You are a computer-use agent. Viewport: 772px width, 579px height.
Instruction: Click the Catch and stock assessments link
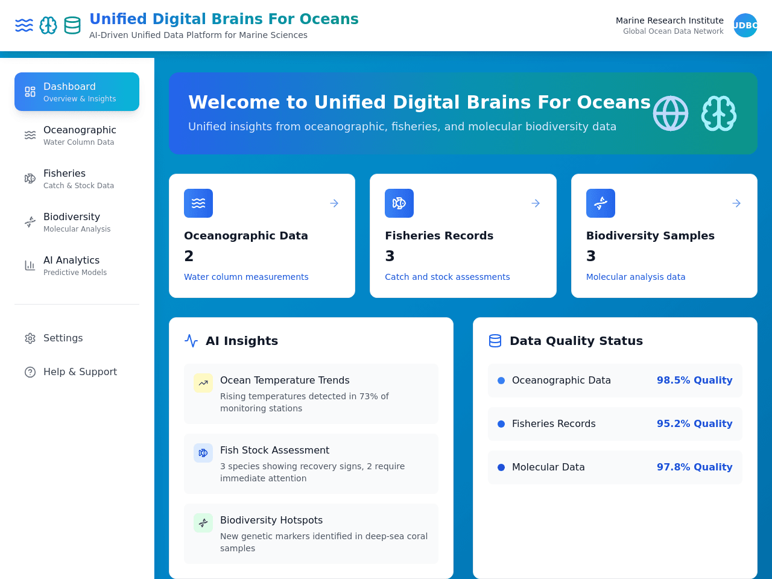coord(448,277)
